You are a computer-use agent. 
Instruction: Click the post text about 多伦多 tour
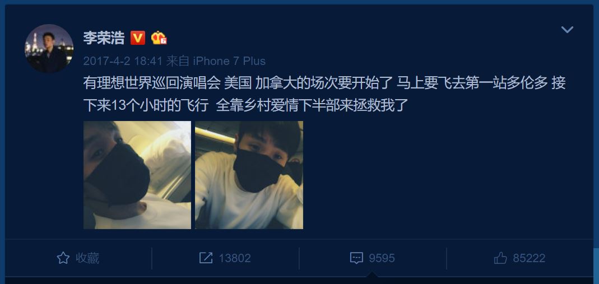[324, 94]
